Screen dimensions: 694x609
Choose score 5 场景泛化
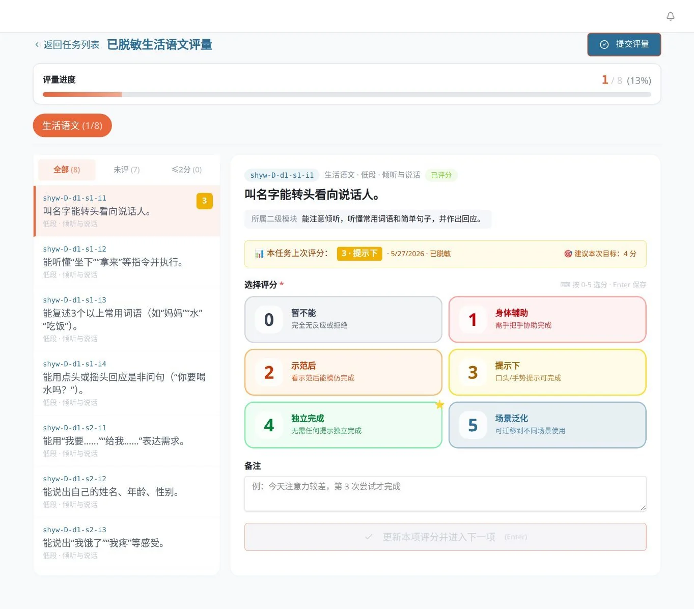[x=547, y=425]
